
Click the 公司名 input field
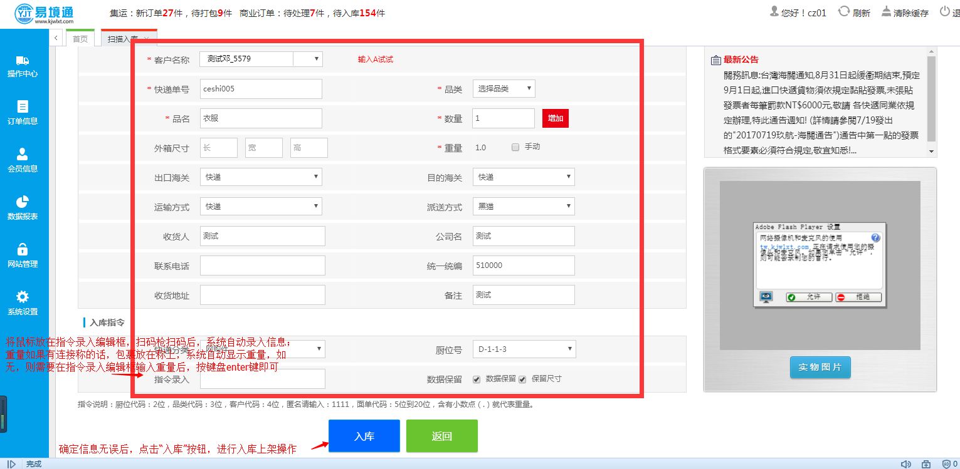[524, 236]
